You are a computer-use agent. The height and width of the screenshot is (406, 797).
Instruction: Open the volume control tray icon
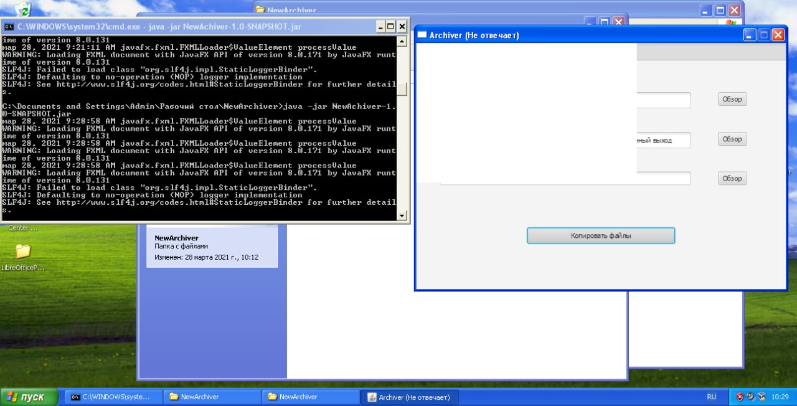751,397
